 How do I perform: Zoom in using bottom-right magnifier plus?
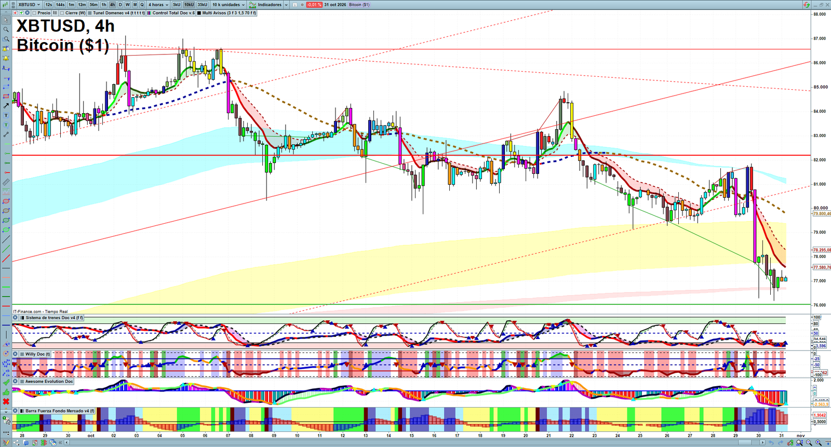pyautogui.click(x=819, y=443)
